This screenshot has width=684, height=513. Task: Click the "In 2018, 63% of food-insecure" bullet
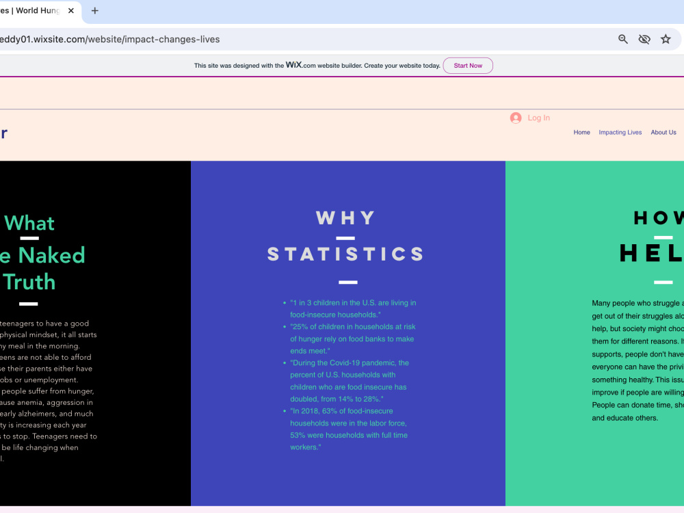tap(349, 429)
